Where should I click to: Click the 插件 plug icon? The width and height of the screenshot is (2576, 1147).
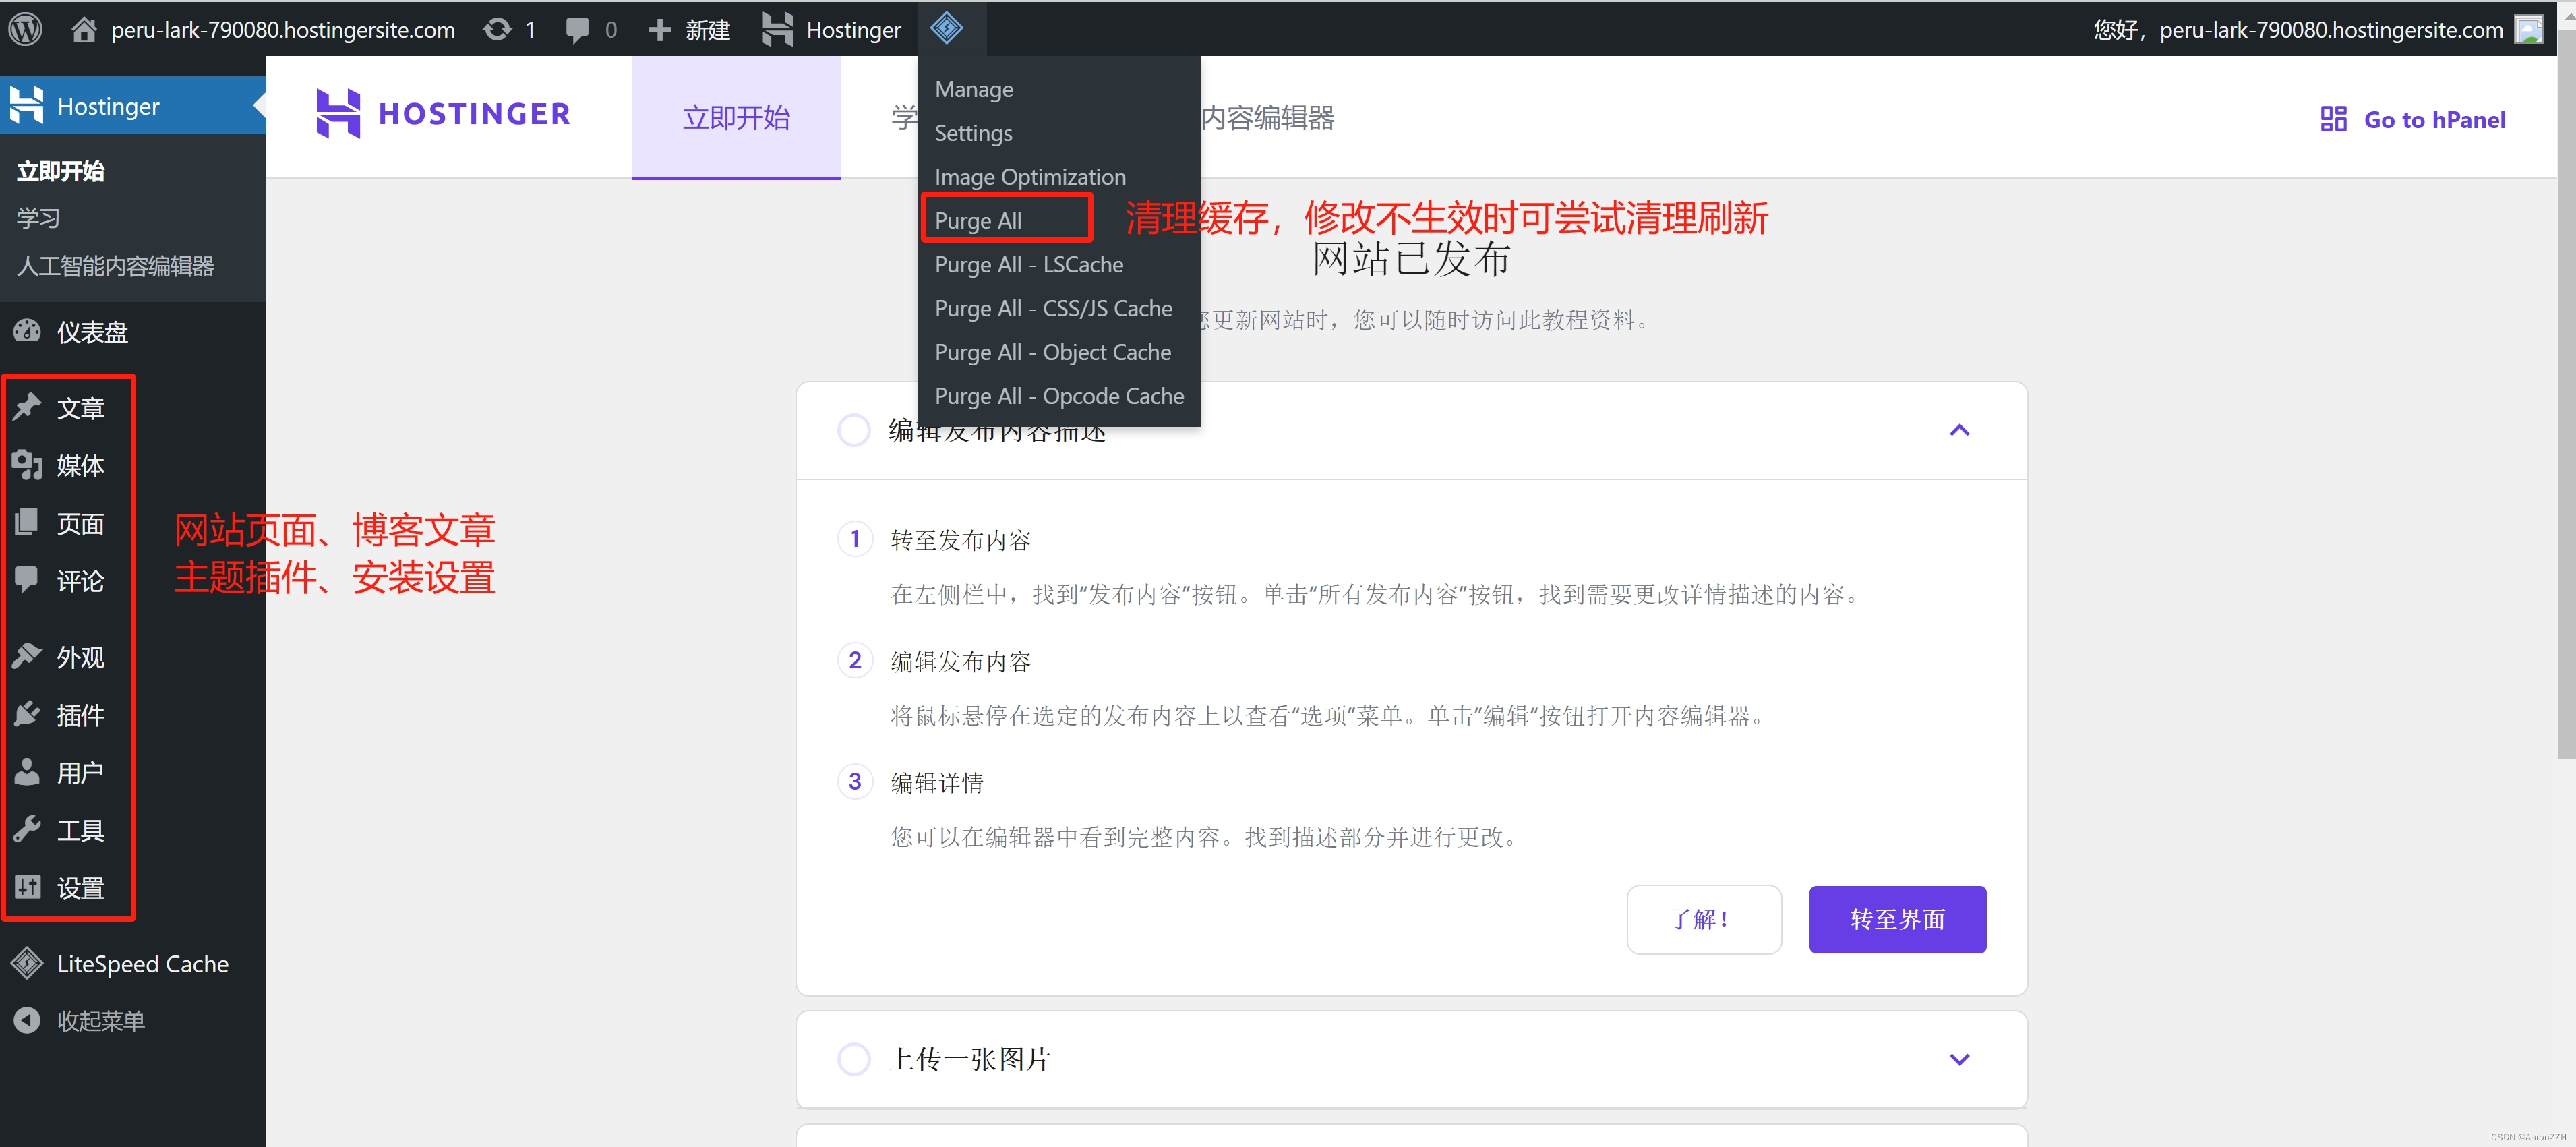click(x=27, y=714)
